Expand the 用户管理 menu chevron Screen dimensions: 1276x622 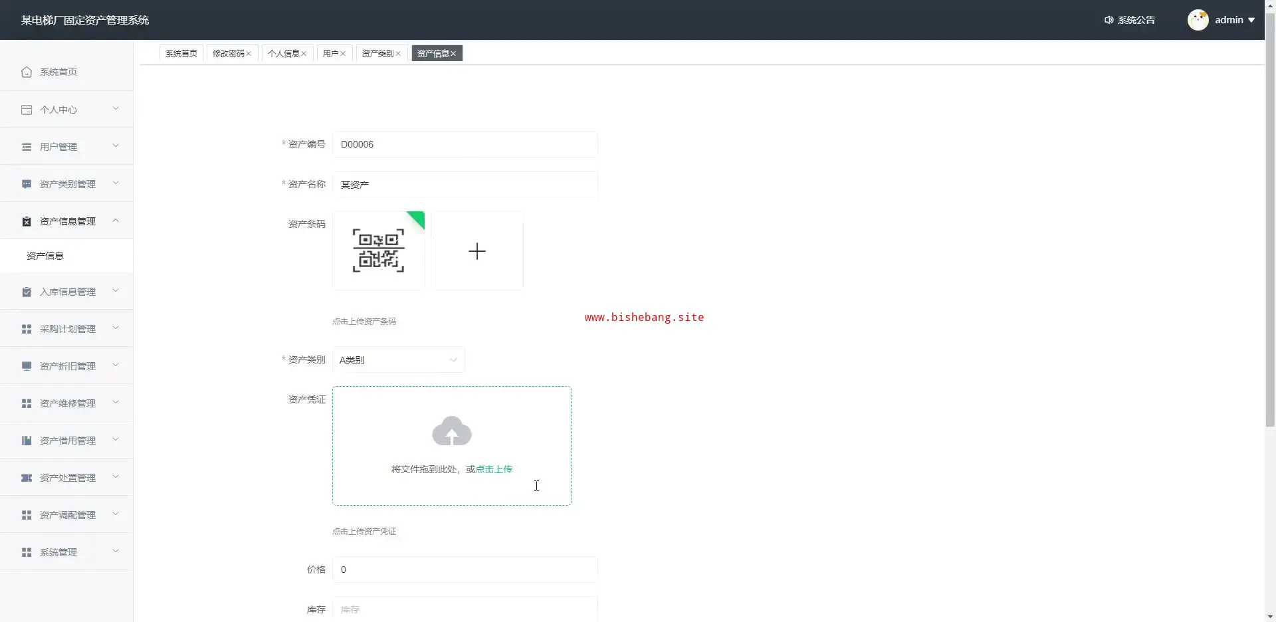116,146
